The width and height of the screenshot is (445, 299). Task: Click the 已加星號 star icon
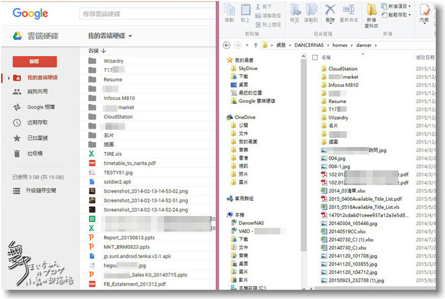(17, 138)
